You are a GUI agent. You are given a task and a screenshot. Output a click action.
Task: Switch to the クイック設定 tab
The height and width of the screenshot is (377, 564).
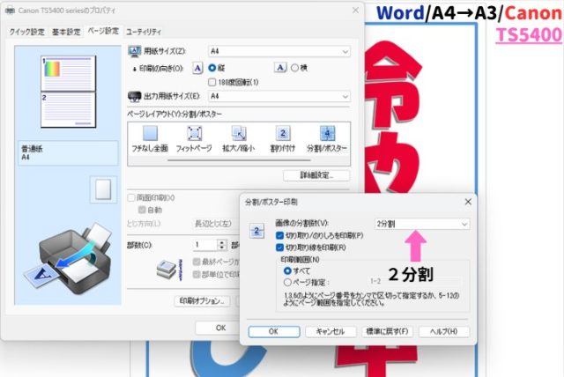click(26, 31)
